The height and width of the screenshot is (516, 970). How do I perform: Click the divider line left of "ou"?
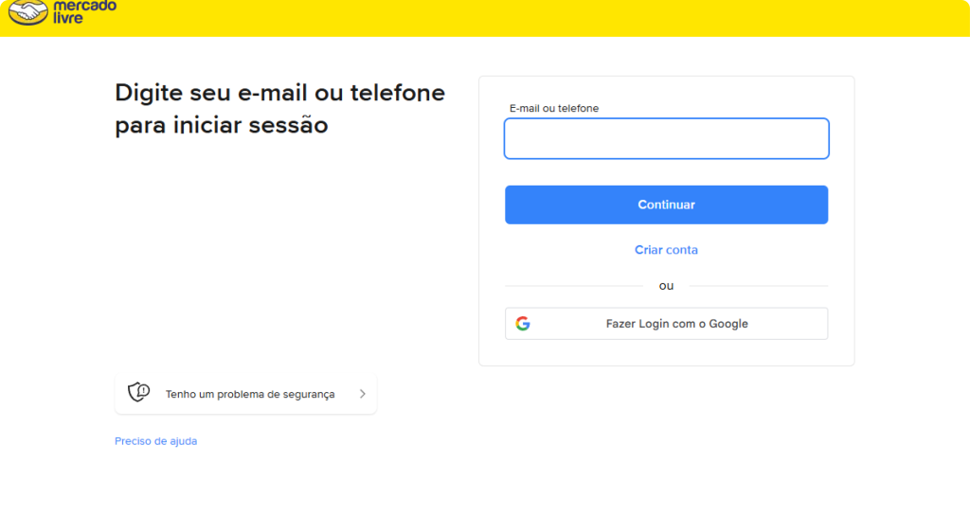click(x=573, y=286)
